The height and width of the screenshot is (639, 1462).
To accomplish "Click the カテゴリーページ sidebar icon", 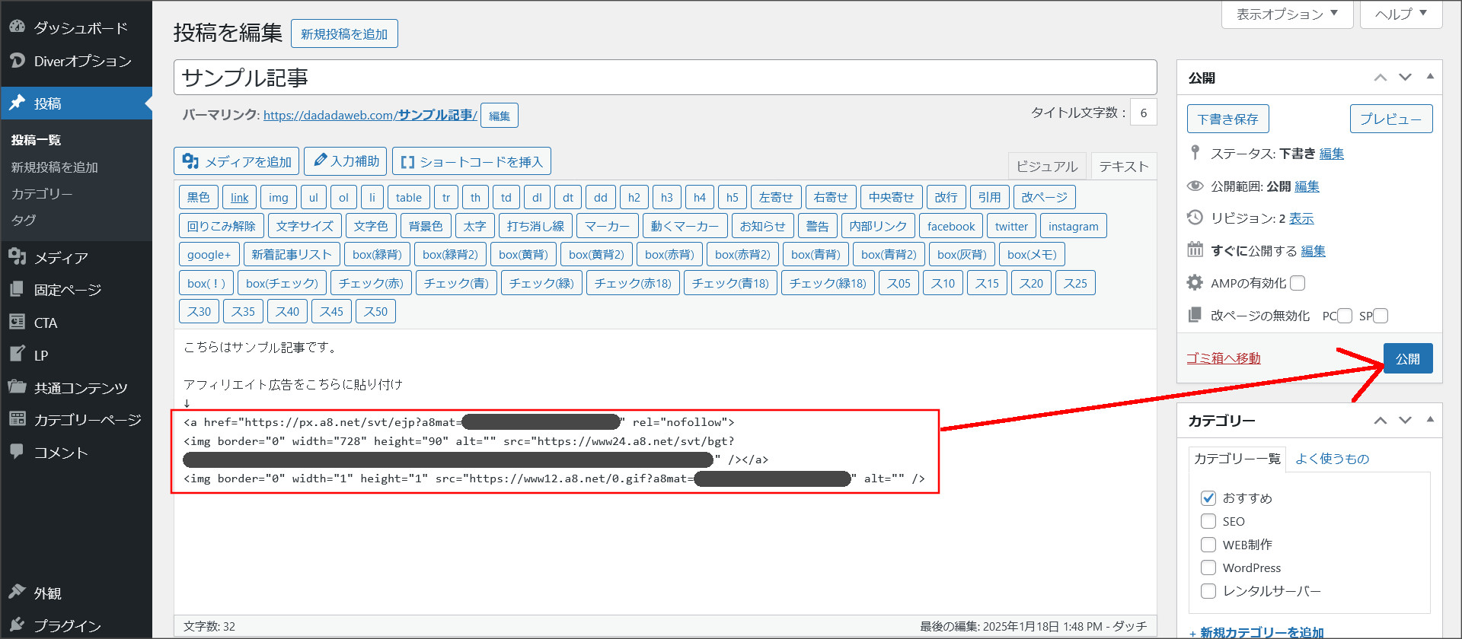I will coord(17,418).
